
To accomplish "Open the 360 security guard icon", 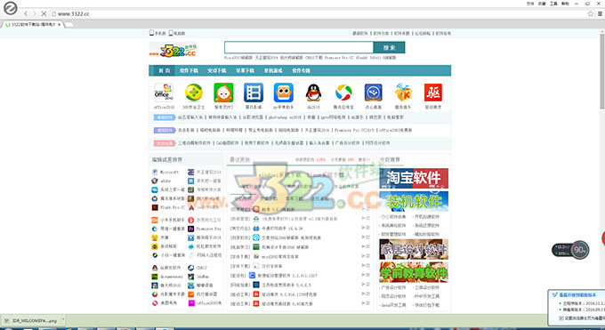I will click(x=194, y=93).
